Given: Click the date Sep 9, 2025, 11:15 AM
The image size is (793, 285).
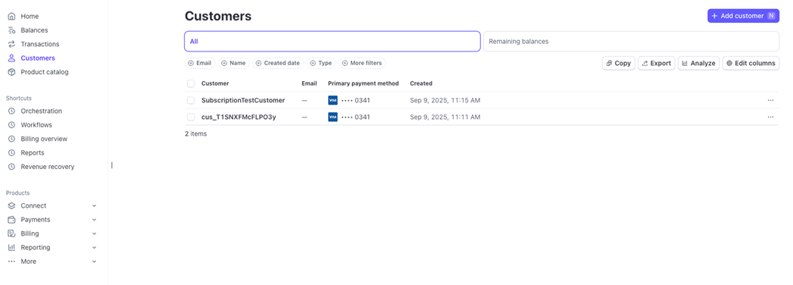Looking at the screenshot, I should coord(445,100).
